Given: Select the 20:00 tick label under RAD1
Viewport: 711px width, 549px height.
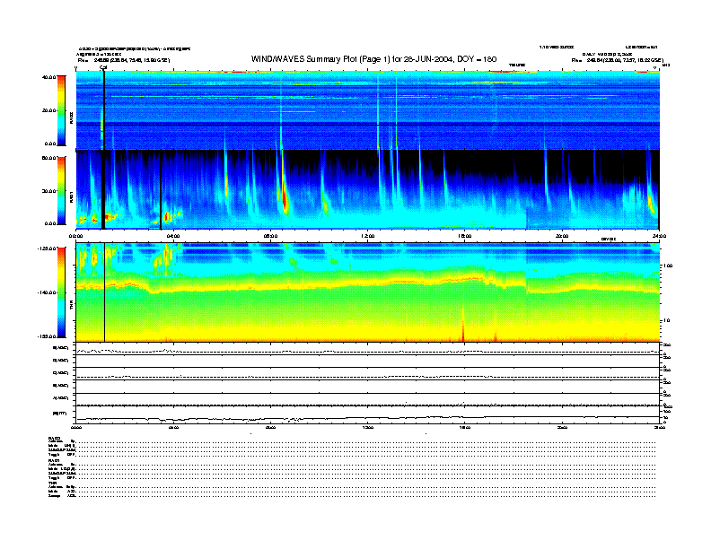Looking at the screenshot, I should click(x=562, y=235).
